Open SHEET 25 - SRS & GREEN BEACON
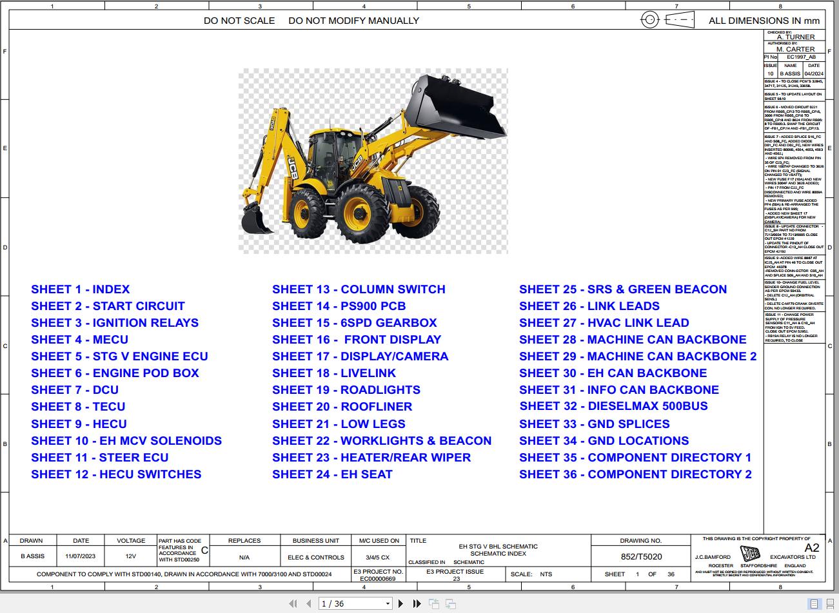This screenshot has height=613, width=839. click(623, 289)
